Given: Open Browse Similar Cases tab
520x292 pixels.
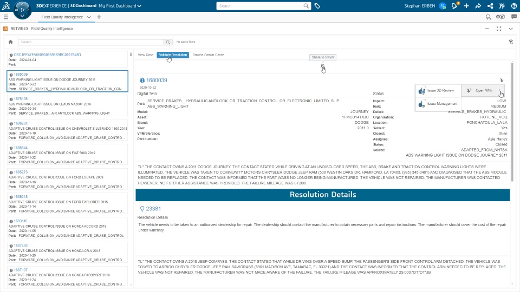Looking at the screenshot, I should pyautogui.click(x=208, y=55).
